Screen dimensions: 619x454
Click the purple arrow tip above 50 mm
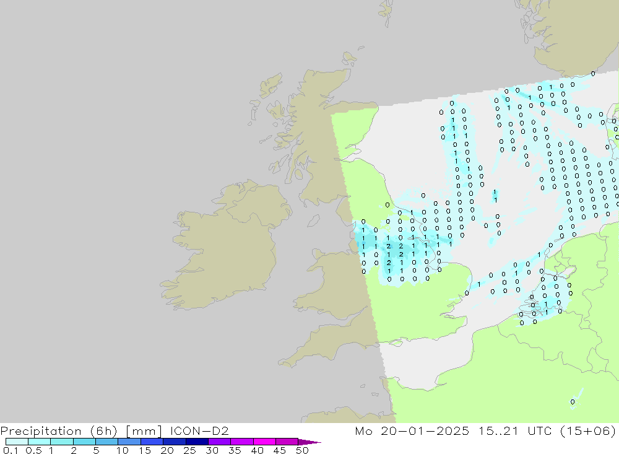pos(310,442)
